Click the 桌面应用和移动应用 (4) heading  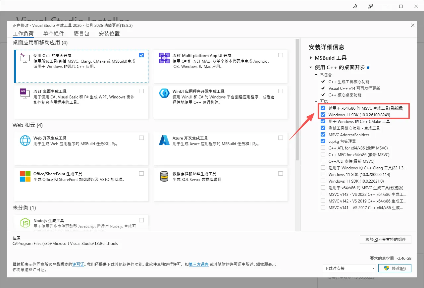40,43
